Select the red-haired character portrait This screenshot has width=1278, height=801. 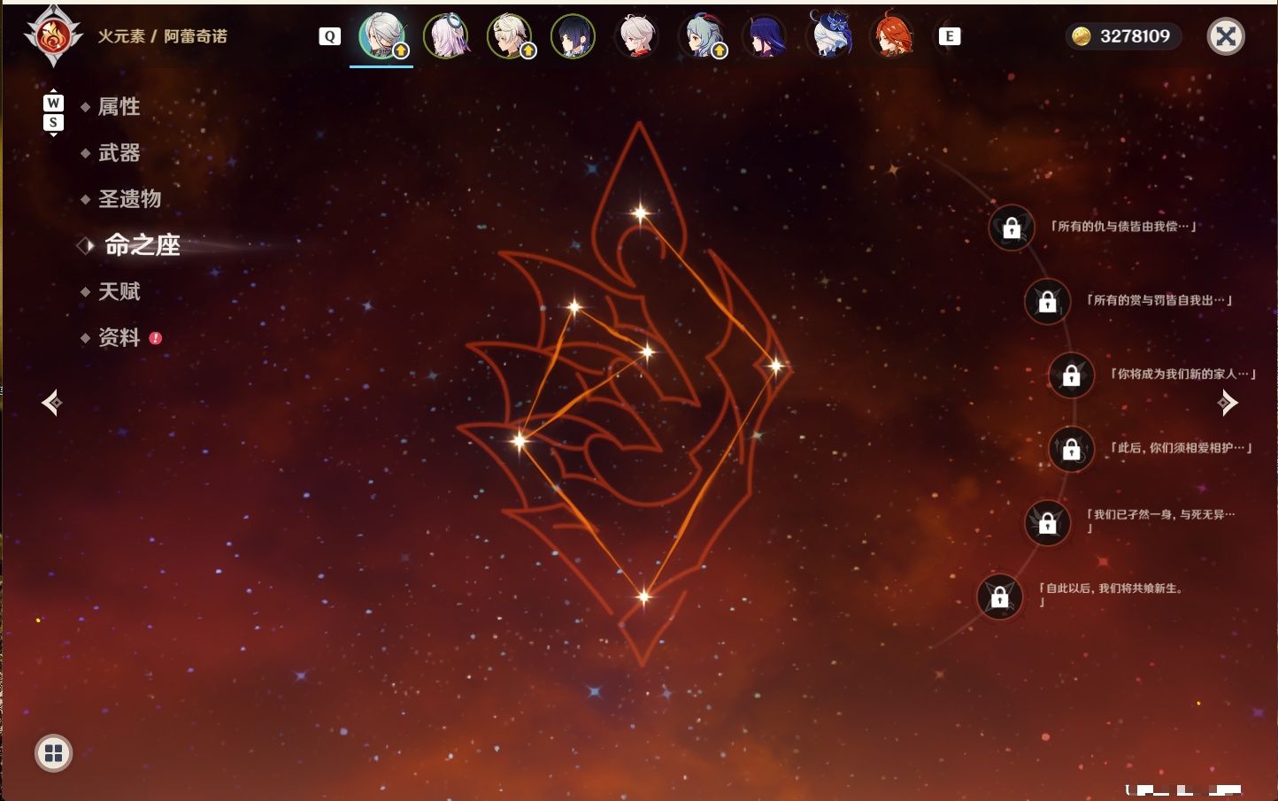[x=892, y=36]
